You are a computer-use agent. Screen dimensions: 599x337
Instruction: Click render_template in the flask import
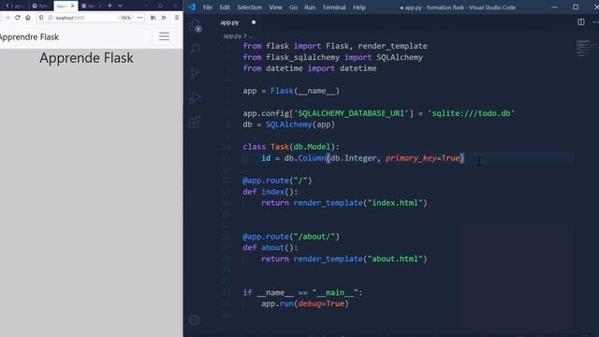click(x=392, y=46)
